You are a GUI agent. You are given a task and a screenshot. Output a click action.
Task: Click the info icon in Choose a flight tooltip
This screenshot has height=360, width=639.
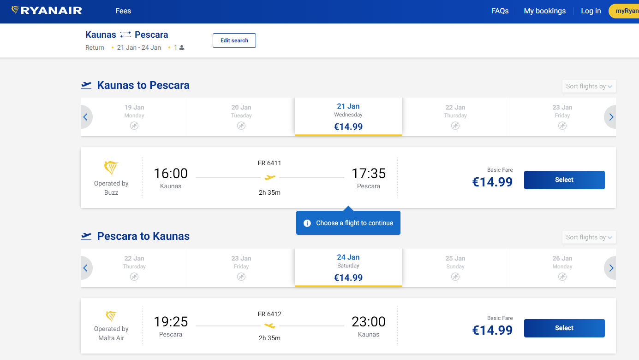(x=307, y=223)
